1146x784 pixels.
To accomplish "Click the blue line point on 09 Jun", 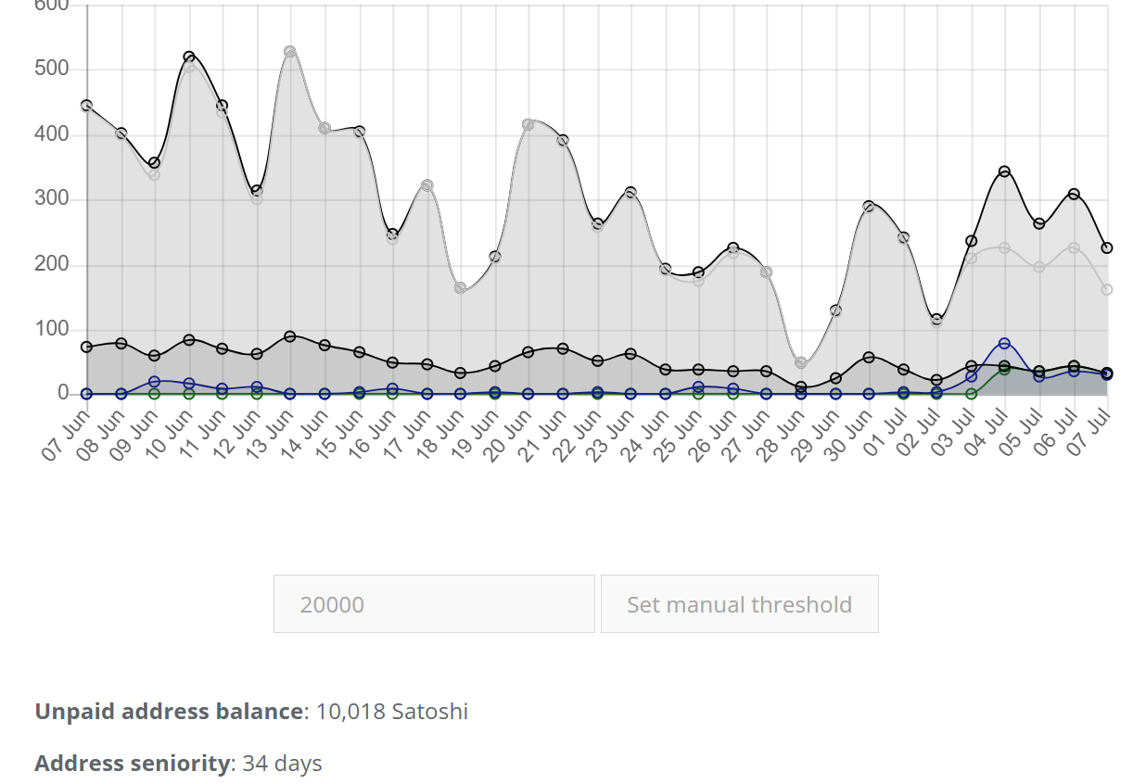I will (155, 382).
